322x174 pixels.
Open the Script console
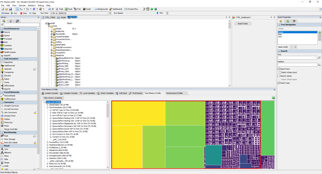tap(87, 9)
